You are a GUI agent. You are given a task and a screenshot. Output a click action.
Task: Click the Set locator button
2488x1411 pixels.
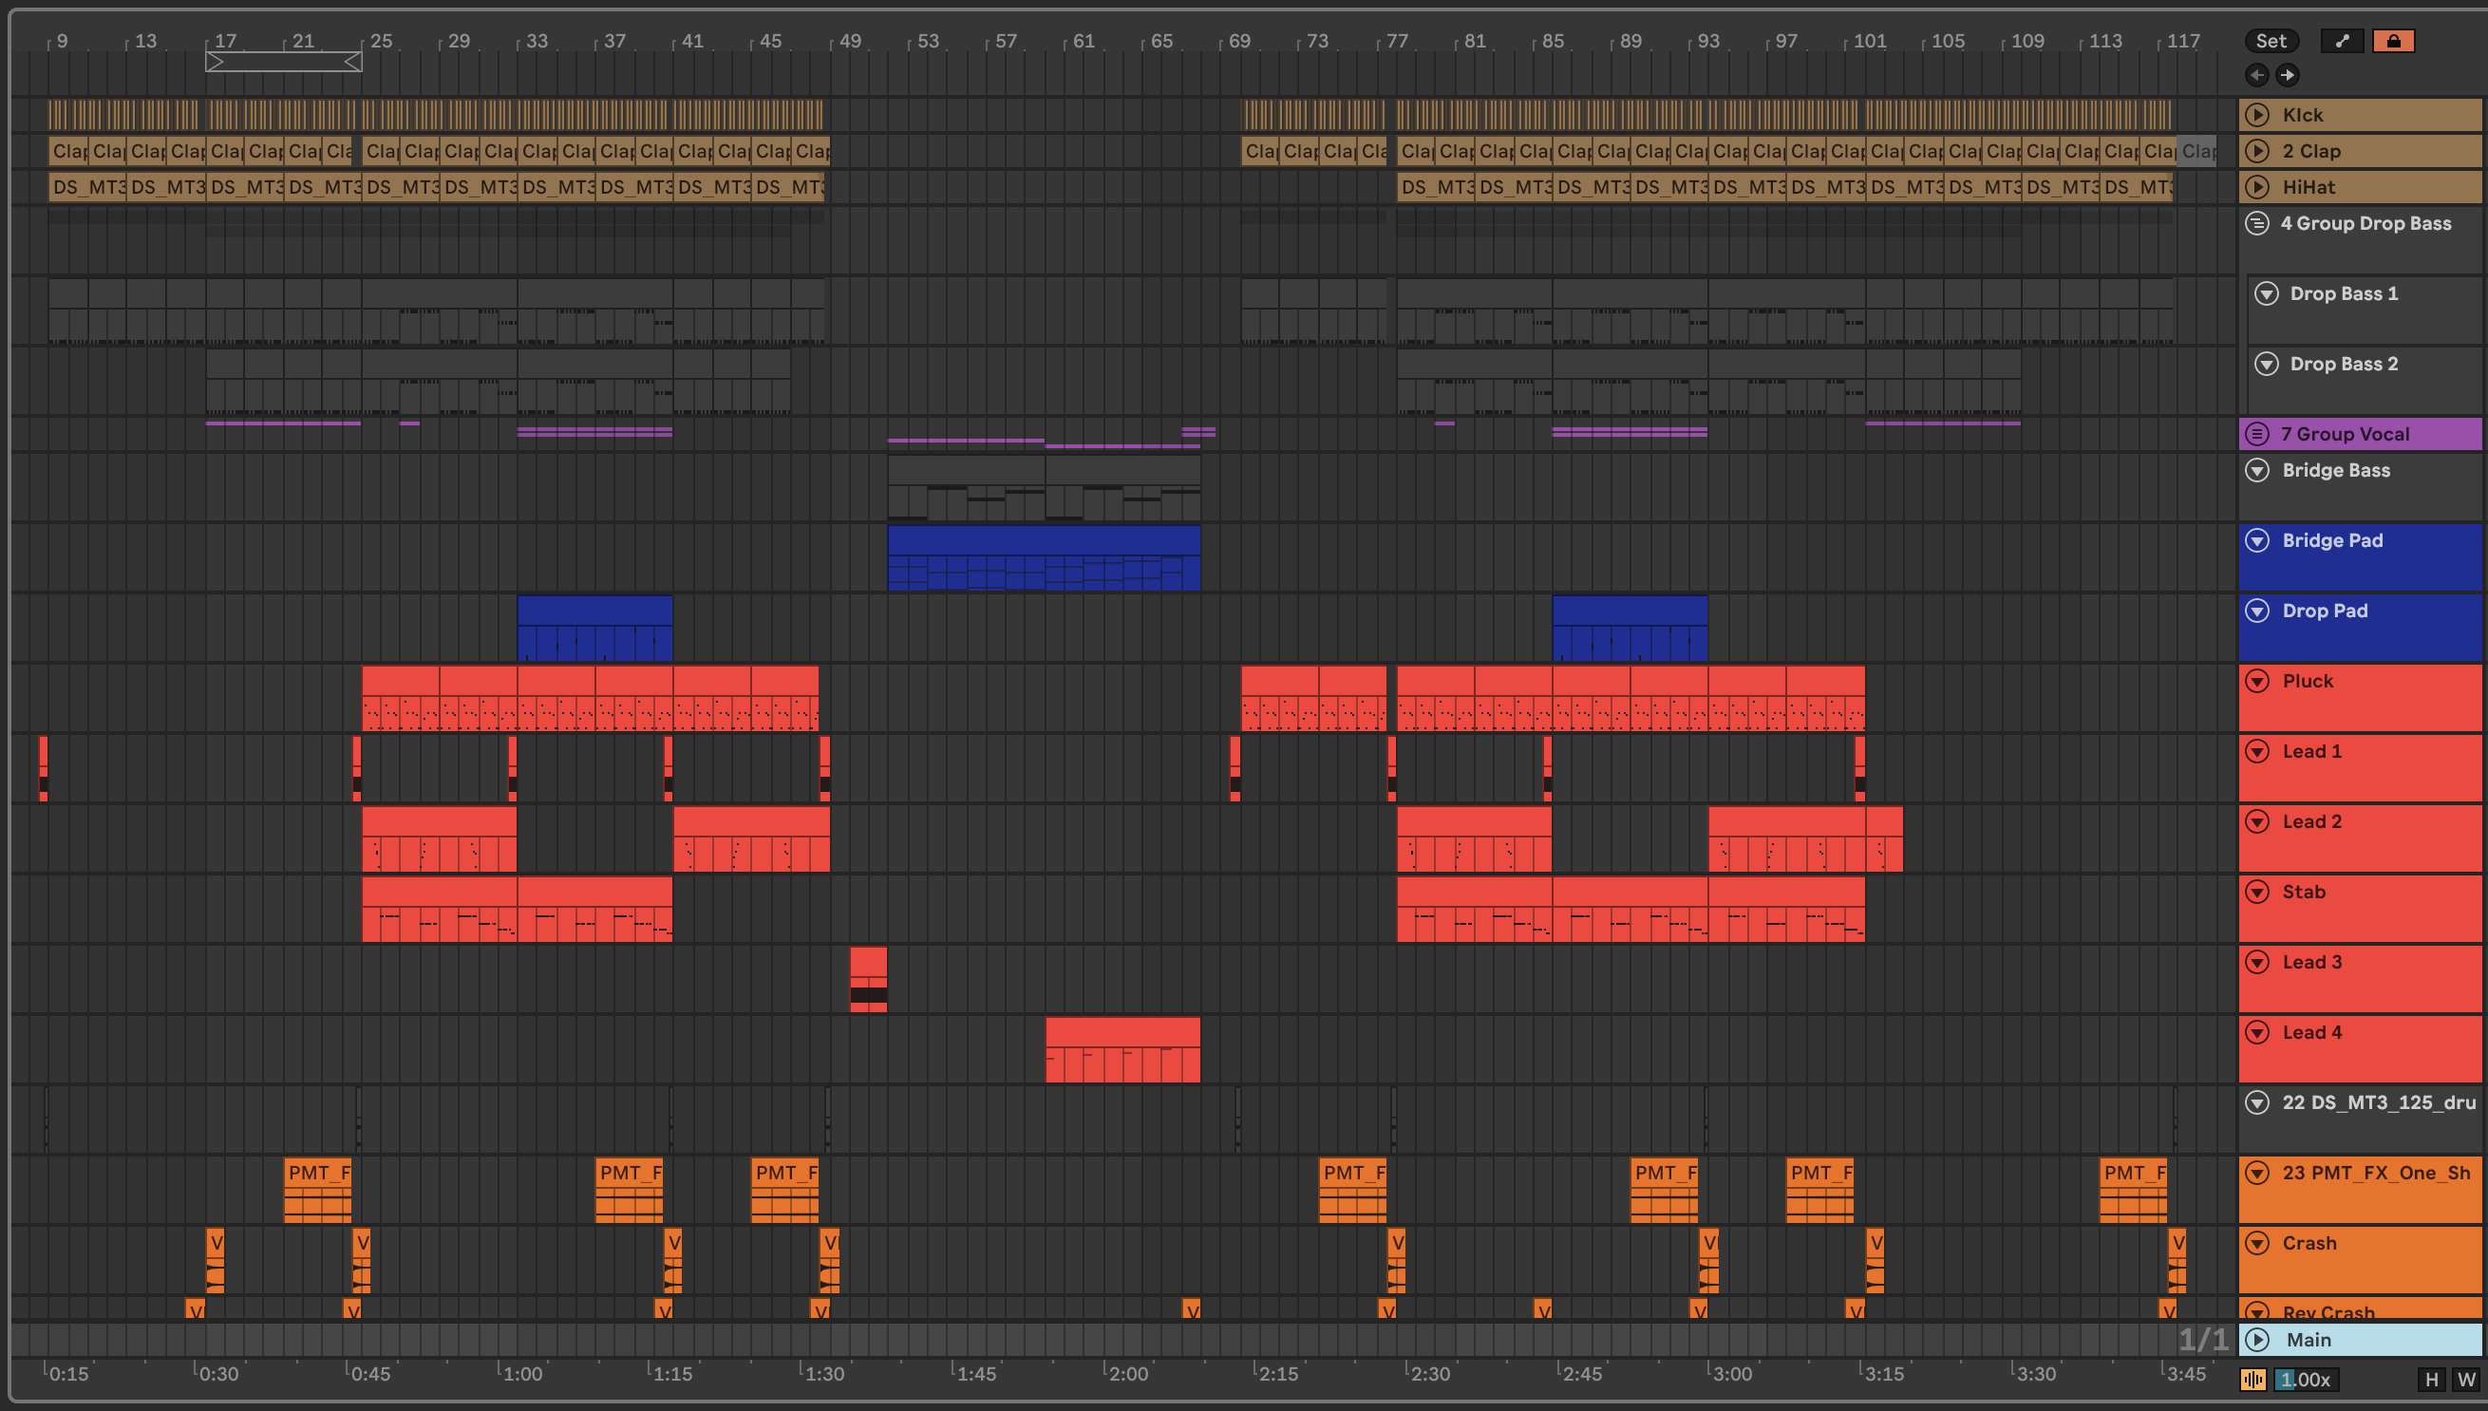(2270, 41)
